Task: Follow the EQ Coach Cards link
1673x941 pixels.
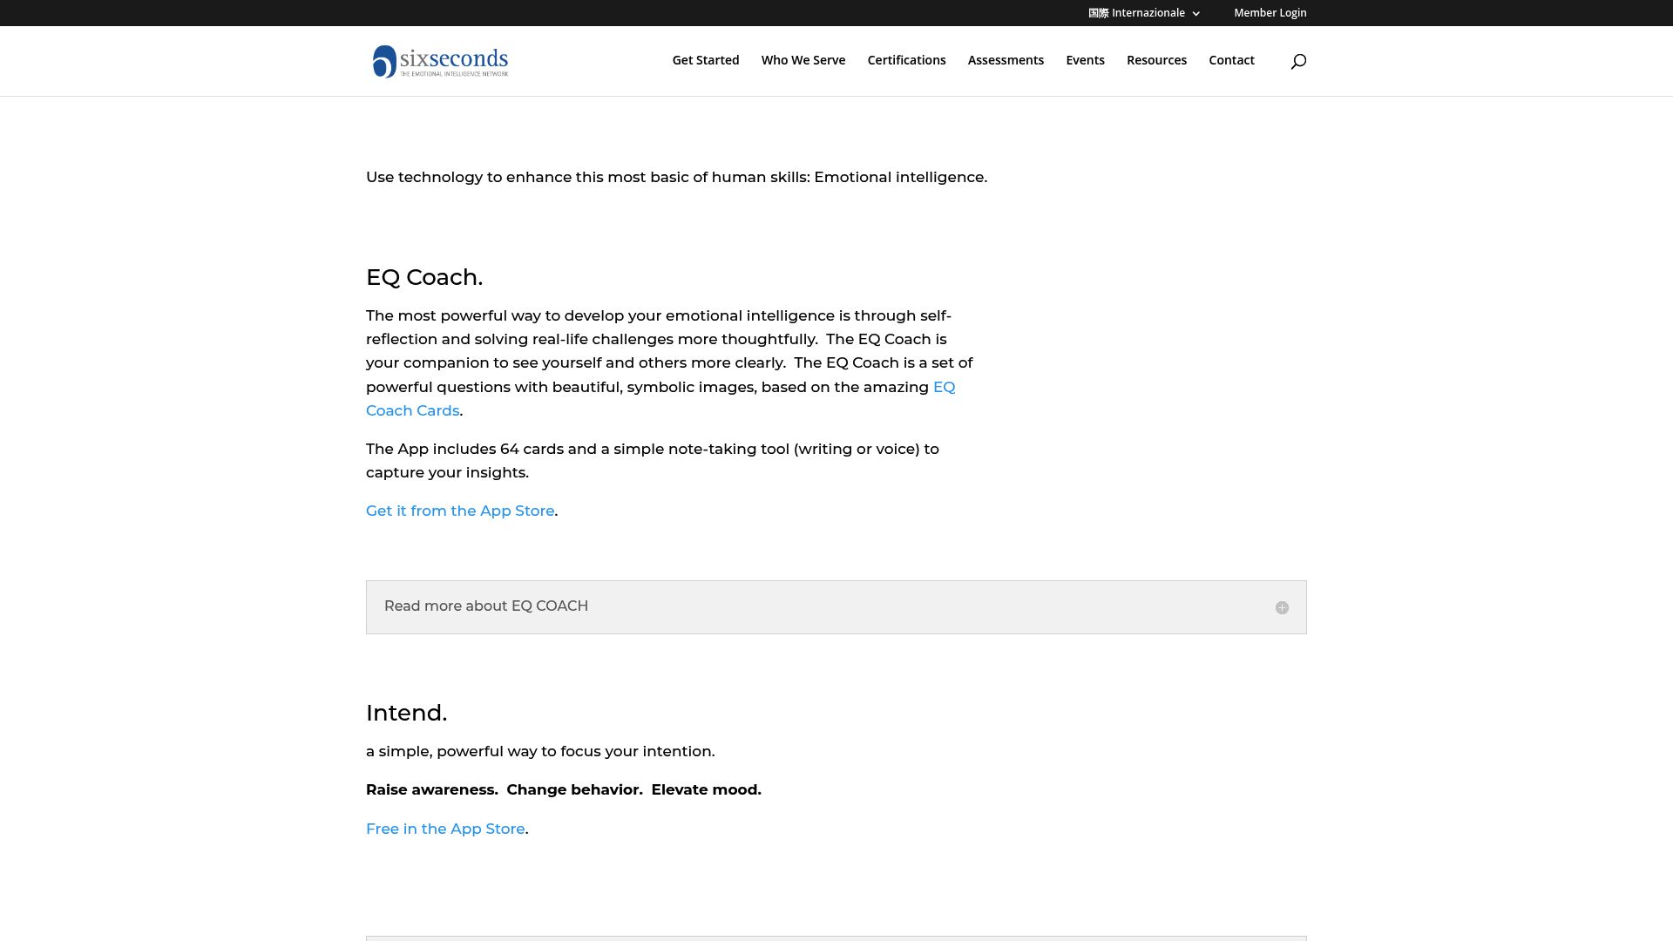Action: click(412, 411)
